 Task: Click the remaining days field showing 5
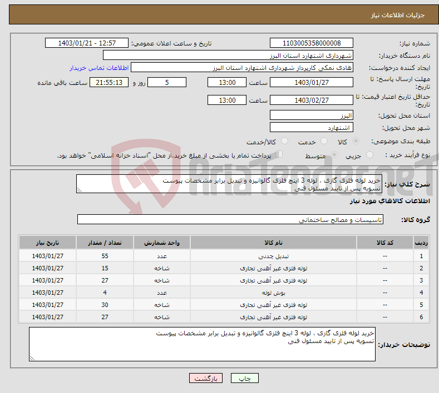(x=167, y=82)
